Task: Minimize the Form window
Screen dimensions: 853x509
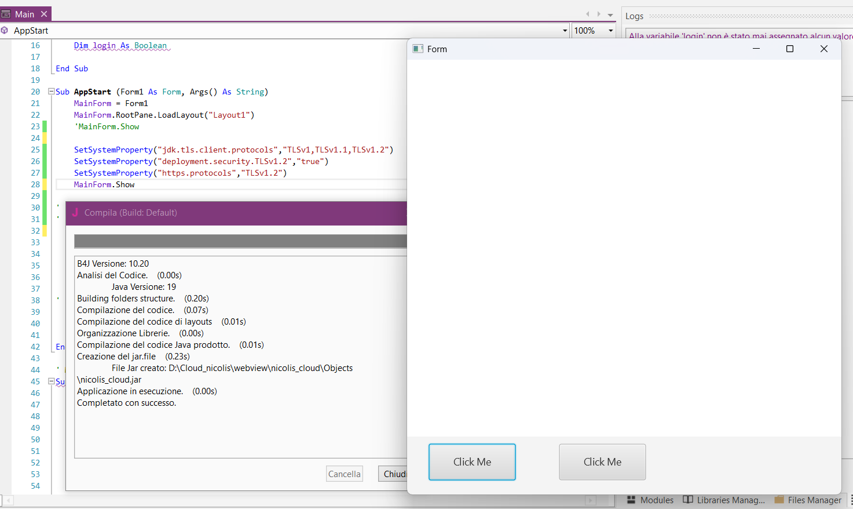Action: click(x=756, y=49)
